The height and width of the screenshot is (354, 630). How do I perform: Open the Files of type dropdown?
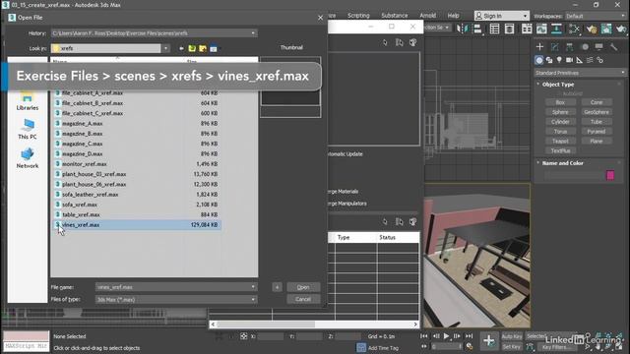coord(253,299)
